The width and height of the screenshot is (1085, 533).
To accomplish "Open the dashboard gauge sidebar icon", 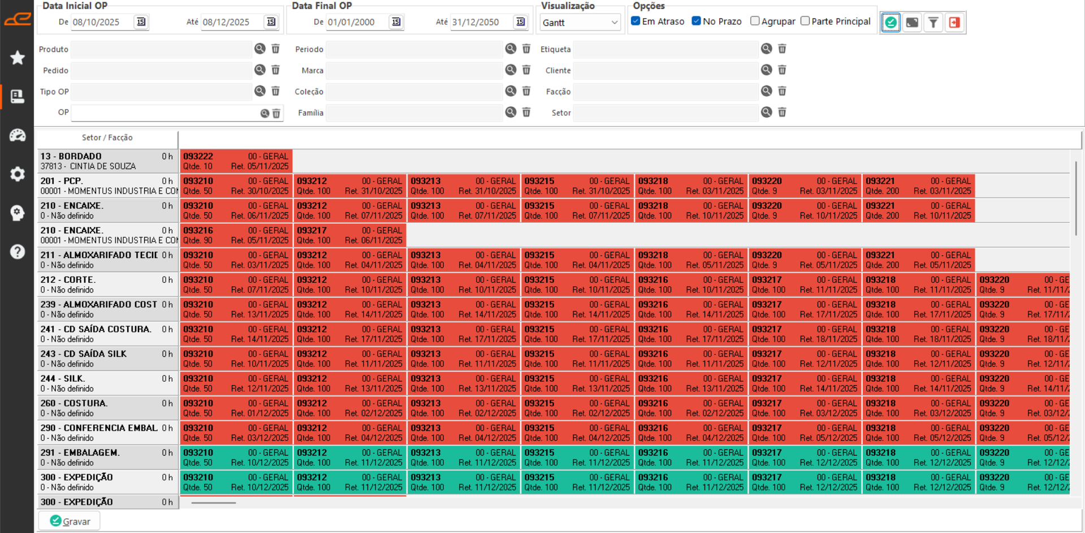I will [x=18, y=136].
